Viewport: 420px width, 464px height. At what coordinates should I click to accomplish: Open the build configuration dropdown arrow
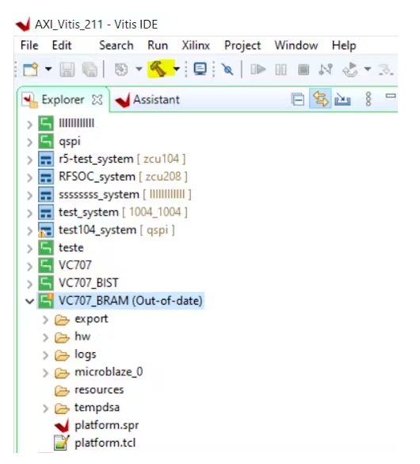point(139,69)
